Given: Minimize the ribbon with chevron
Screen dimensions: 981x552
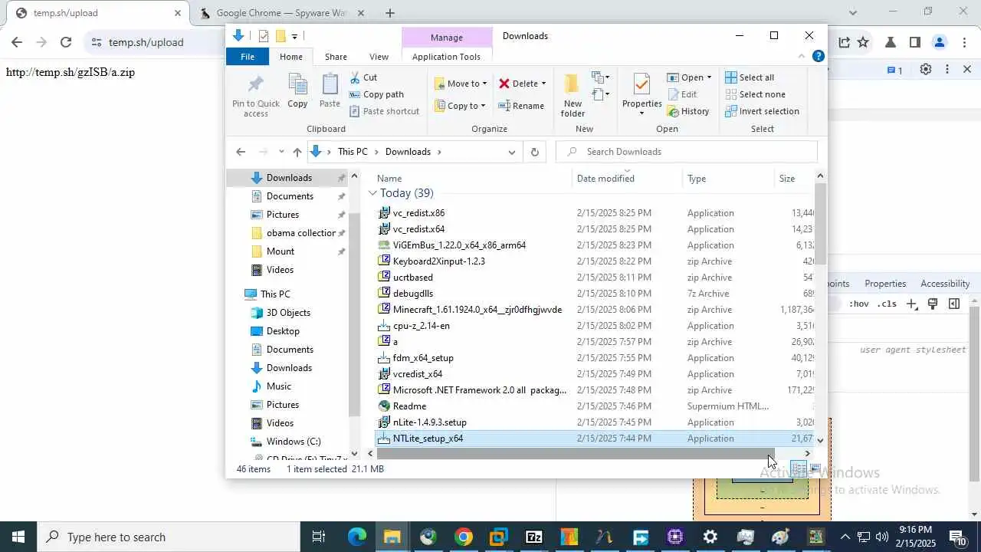Looking at the screenshot, I should tap(802, 56).
